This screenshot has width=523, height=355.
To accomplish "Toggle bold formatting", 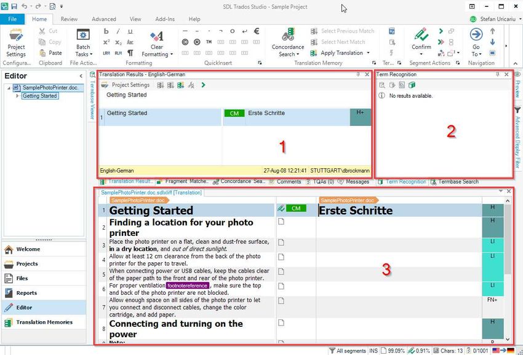I will (x=106, y=31).
